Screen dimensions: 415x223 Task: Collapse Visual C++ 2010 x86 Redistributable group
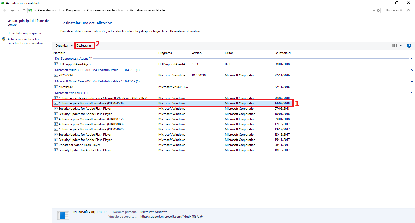(x=412, y=81)
